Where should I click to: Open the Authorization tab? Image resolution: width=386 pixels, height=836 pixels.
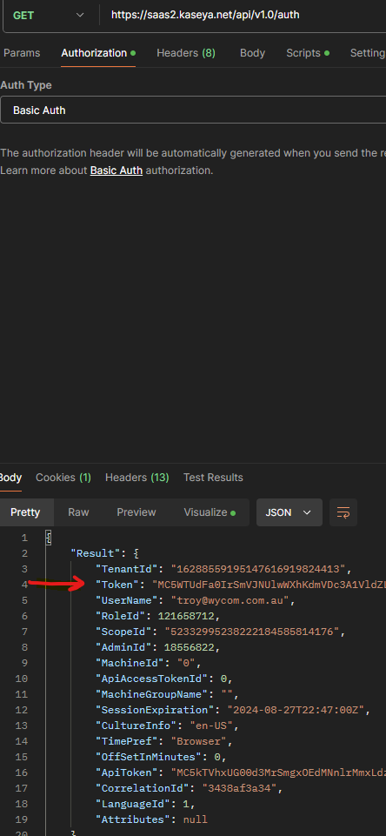point(98,53)
